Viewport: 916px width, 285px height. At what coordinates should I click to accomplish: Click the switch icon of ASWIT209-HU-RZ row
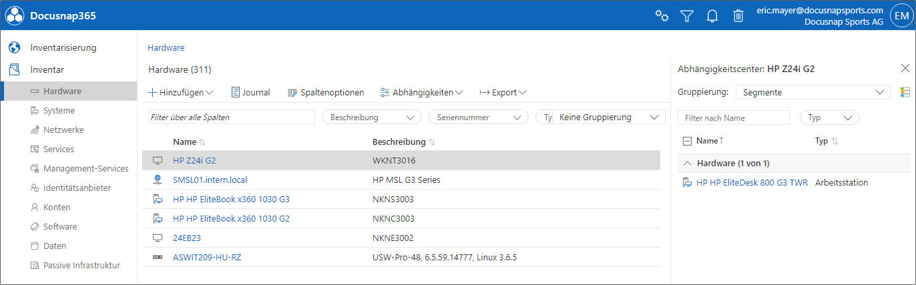click(x=158, y=258)
